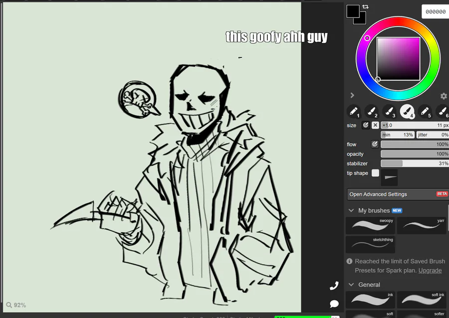The height and width of the screenshot is (318, 449).
Task: Click the hex color input field
Action: 435,12
